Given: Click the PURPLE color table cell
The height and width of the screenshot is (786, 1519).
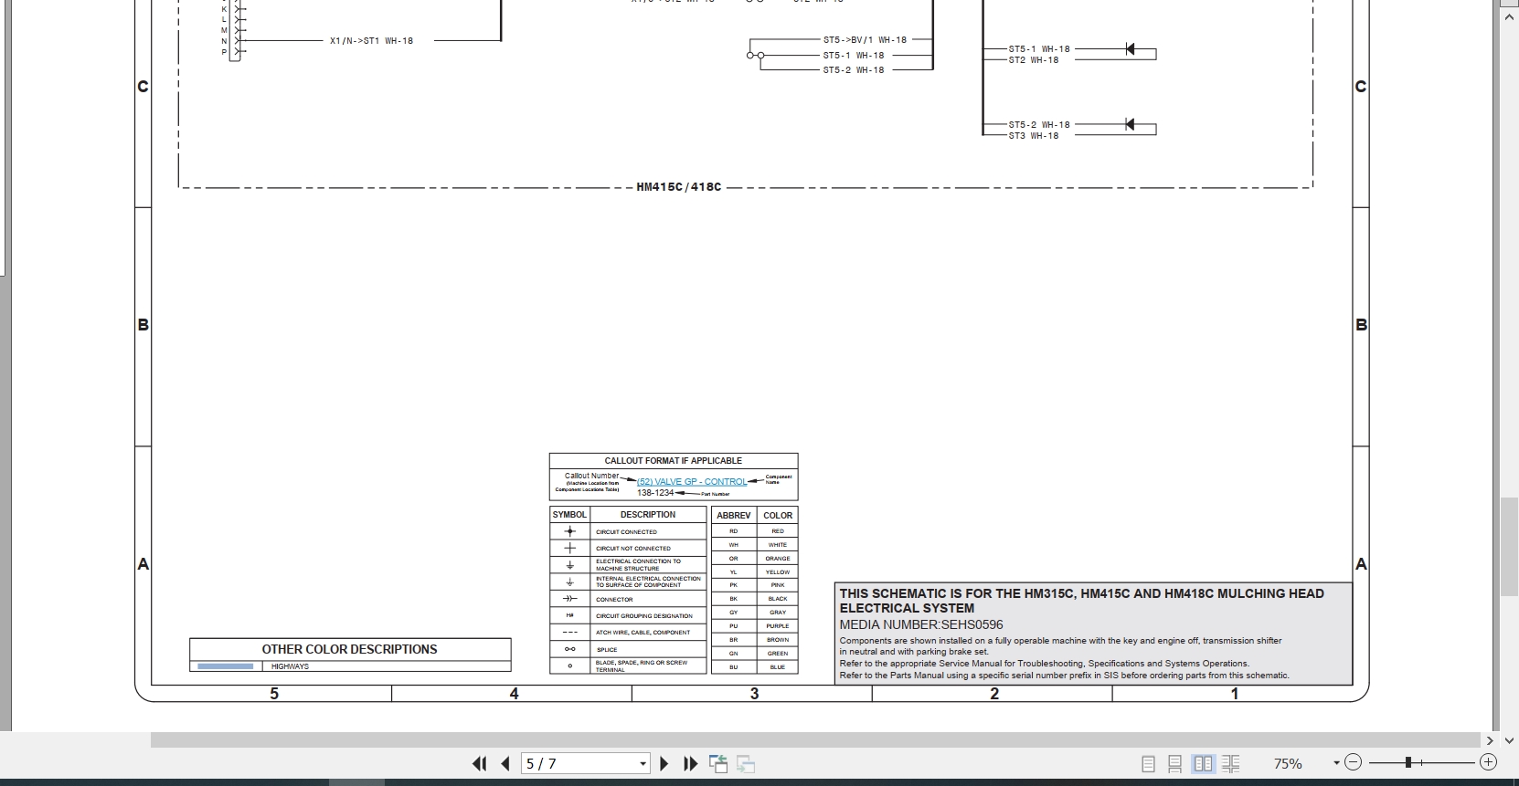Looking at the screenshot, I should tap(778, 626).
